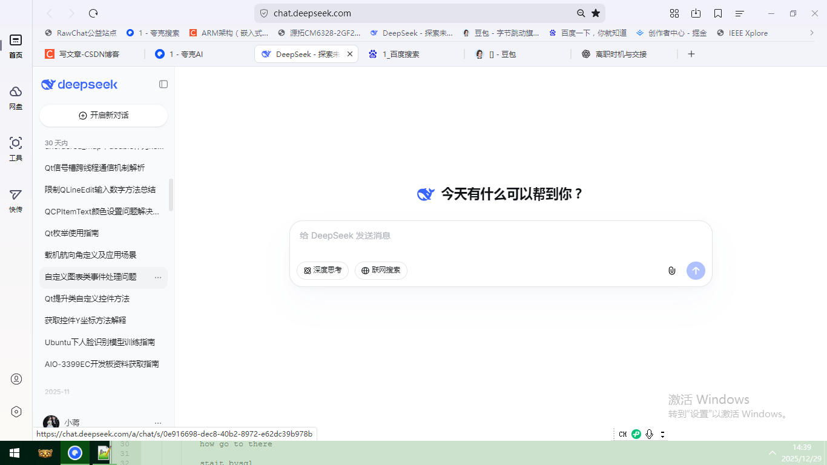The width and height of the screenshot is (827, 465).
Task: Expand the bookmarks bar overflow chevron
Action: tap(812, 33)
